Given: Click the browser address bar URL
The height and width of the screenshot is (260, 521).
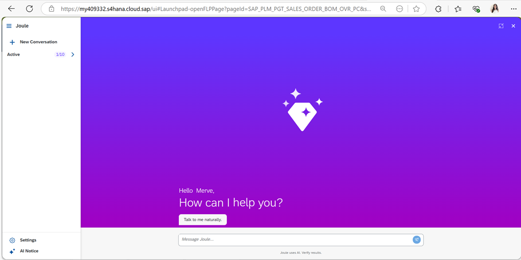Looking at the screenshot, I should pos(214,9).
